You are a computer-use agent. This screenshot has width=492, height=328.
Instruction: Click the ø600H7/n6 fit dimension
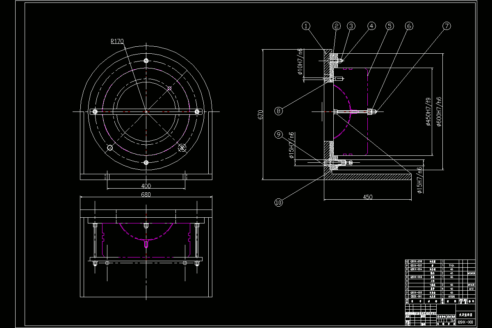pyautogui.click(x=438, y=112)
